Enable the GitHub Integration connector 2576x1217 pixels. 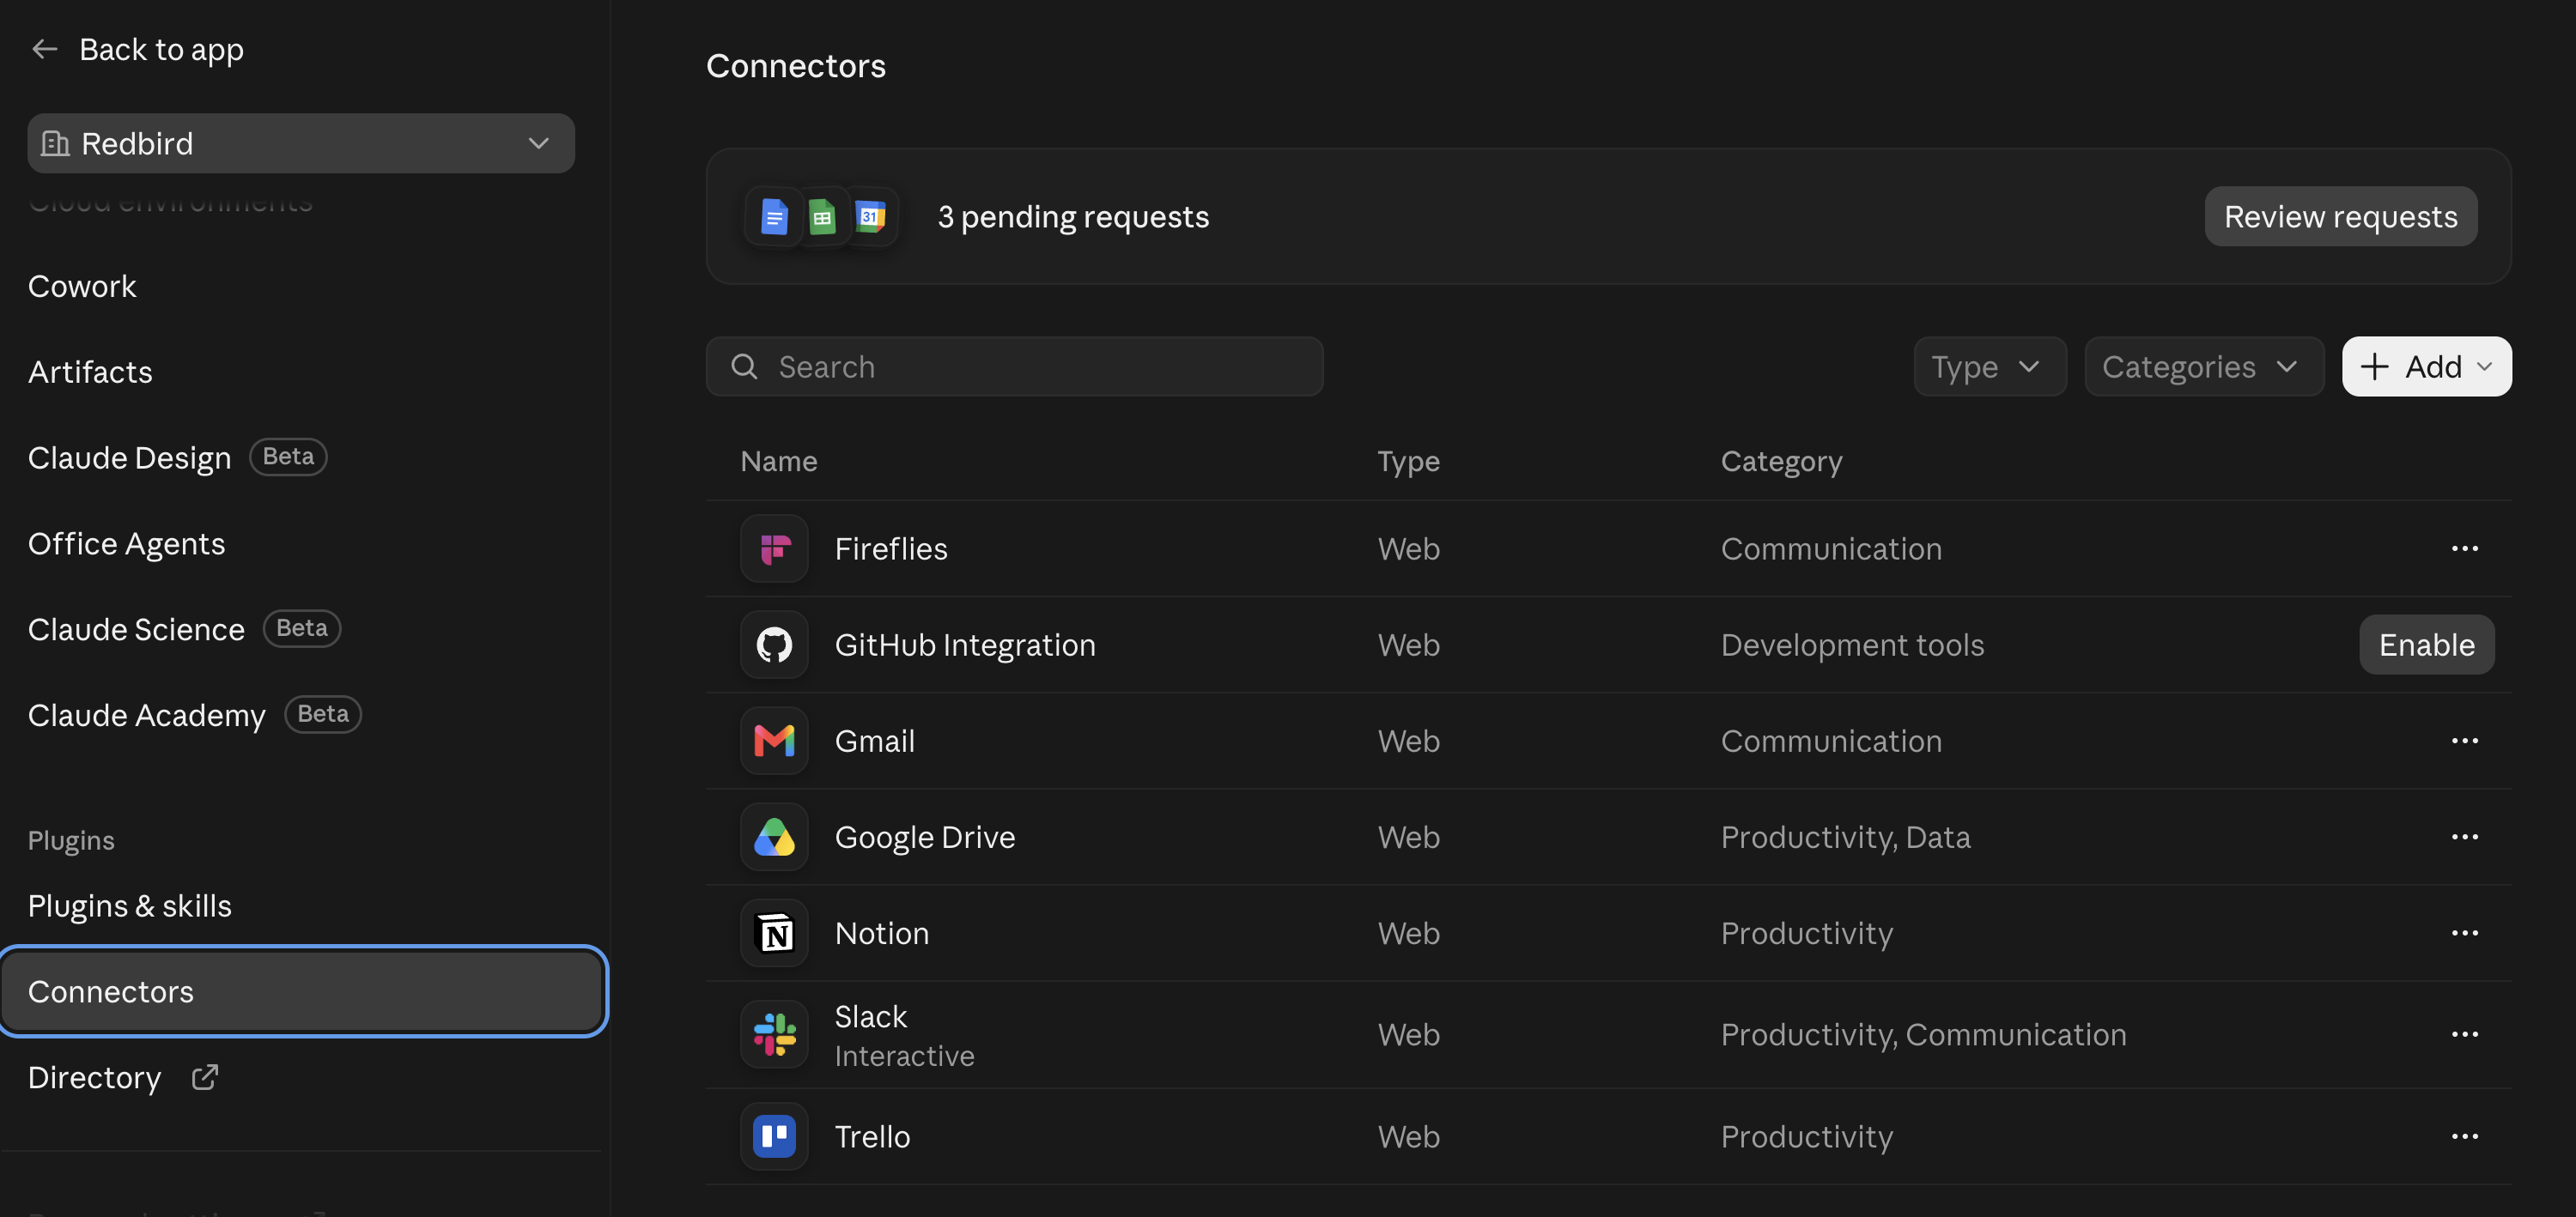[x=2426, y=645]
